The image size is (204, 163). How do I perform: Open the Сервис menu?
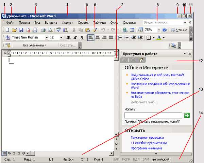click(83, 23)
